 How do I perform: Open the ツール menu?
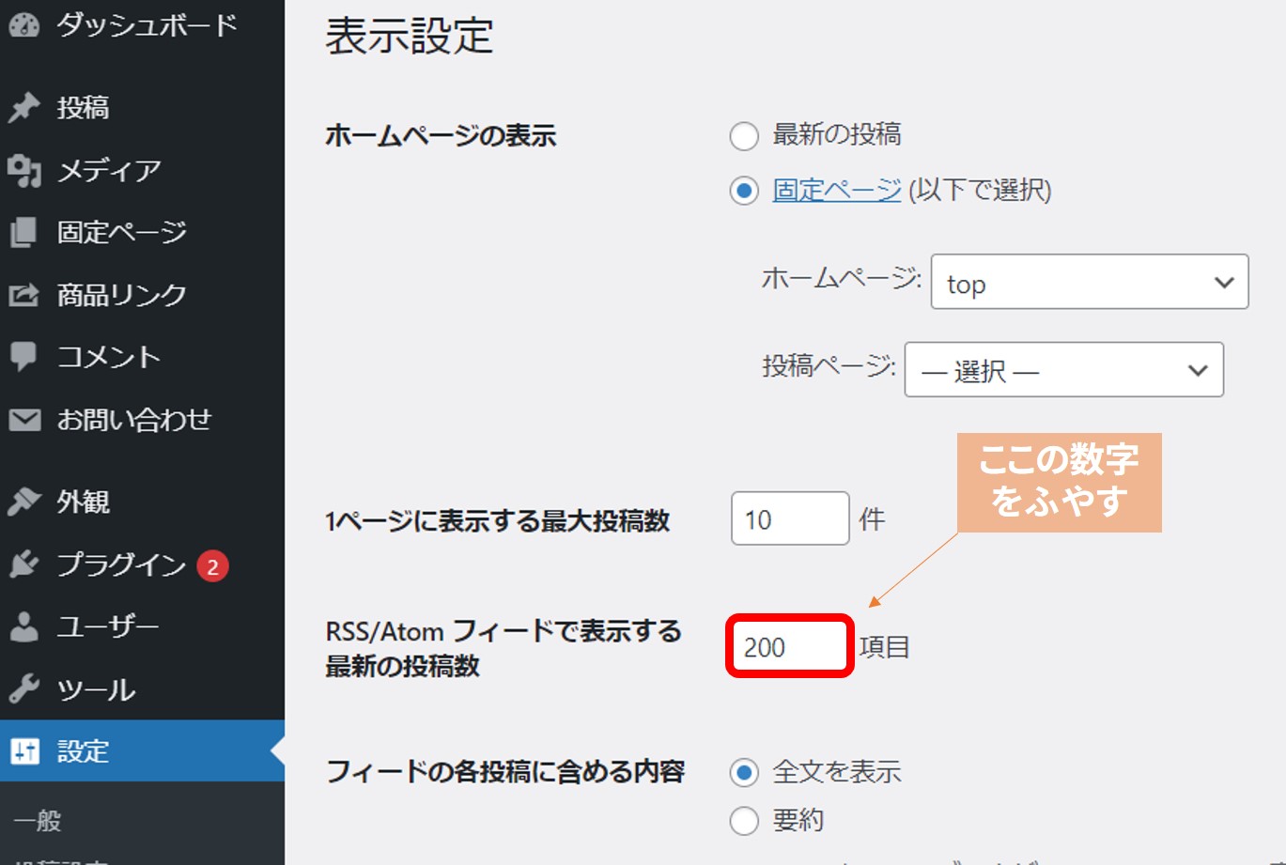pos(96,689)
